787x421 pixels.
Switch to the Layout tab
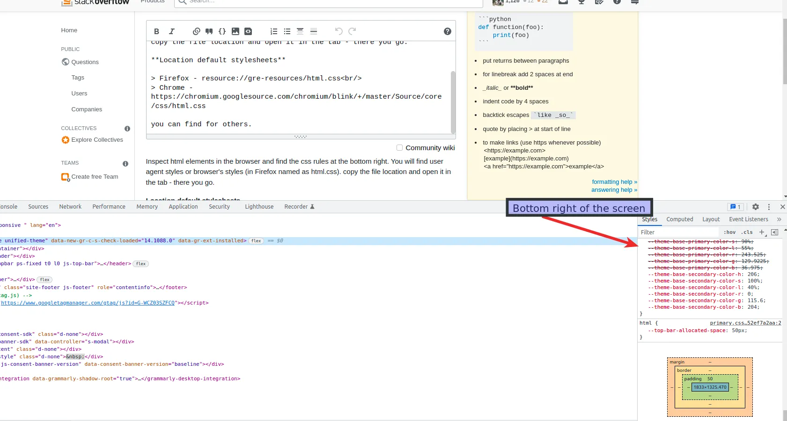tap(711, 219)
